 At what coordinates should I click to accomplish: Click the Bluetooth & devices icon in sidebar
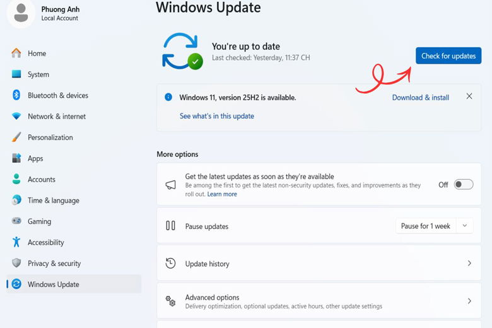pyautogui.click(x=16, y=95)
